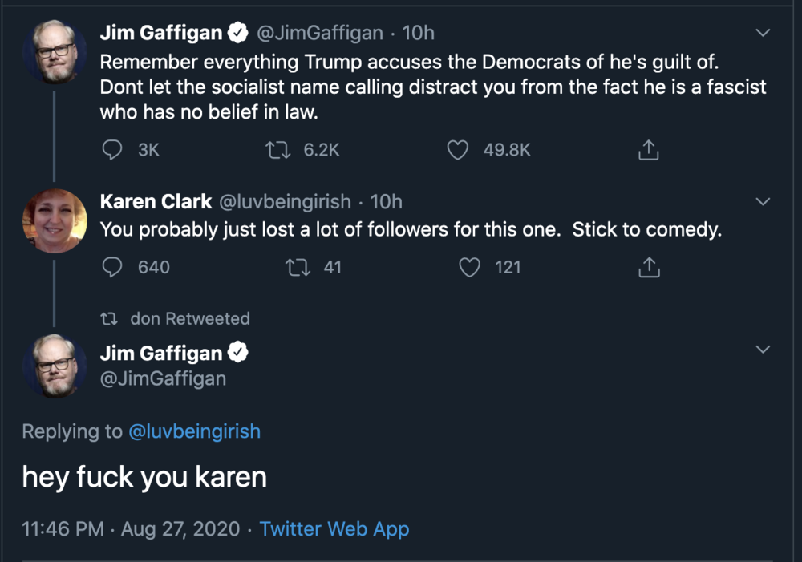Like Karen Clark's tweet with 121 likes
This screenshot has width=802, height=562.
pyautogui.click(x=468, y=267)
